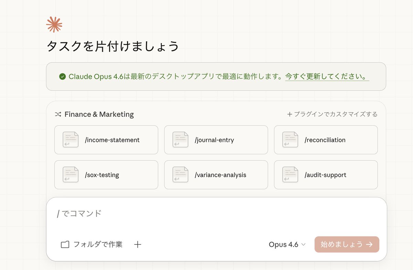This screenshot has width=413, height=270.
Task: Click the /reconciliation document icon
Action: click(290, 140)
